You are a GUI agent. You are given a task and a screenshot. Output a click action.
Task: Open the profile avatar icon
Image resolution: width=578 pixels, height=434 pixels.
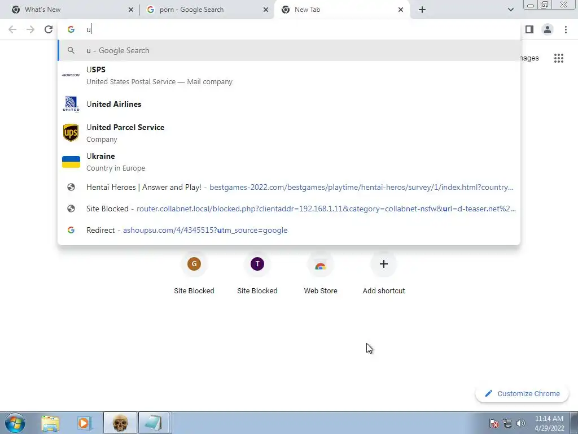pyautogui.click(x=548, y=29)
